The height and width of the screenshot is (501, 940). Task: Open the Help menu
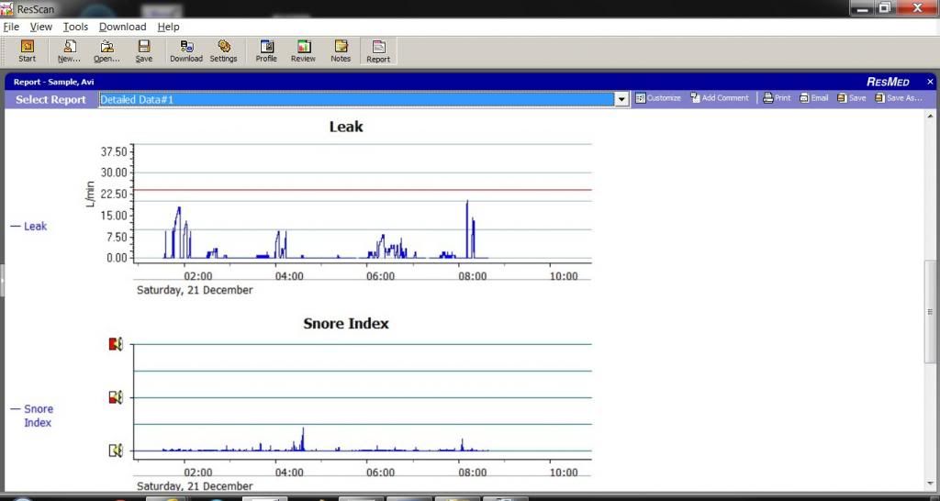tap(169, 27)
